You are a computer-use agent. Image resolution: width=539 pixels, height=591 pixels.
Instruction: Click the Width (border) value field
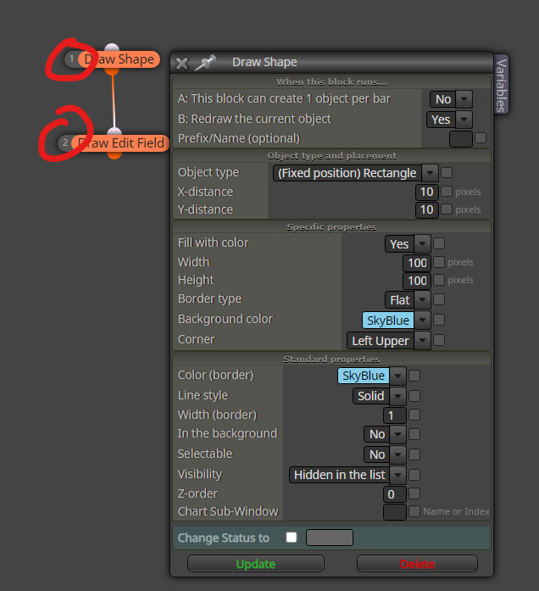point(395,415)
